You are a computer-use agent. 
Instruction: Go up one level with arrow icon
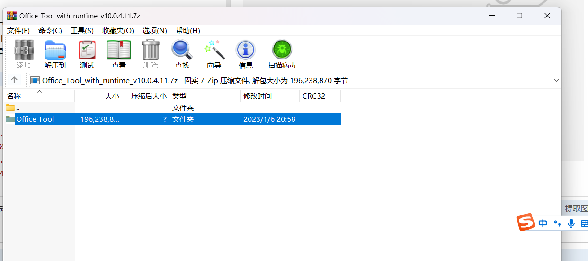[x=14, y=80]
